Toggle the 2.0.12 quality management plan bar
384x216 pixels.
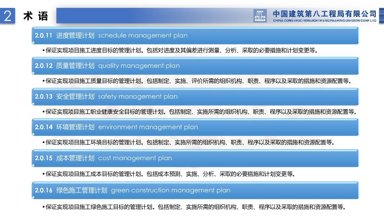[x=195, y=66]
